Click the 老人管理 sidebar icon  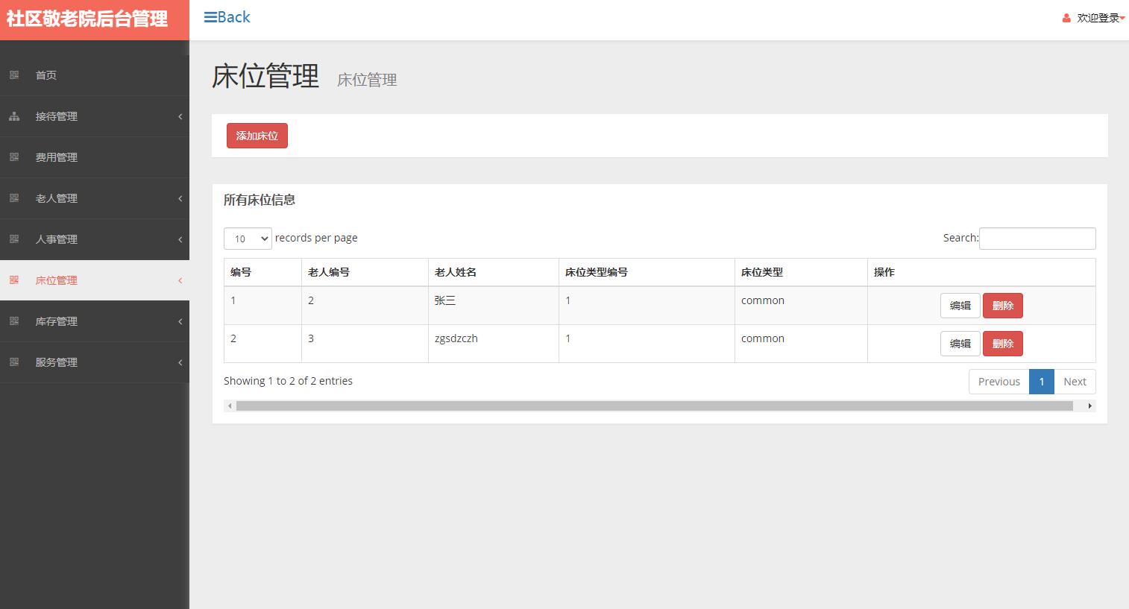[14, 198]
